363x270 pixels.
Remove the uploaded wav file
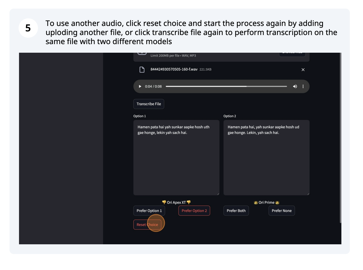point(303,70)
